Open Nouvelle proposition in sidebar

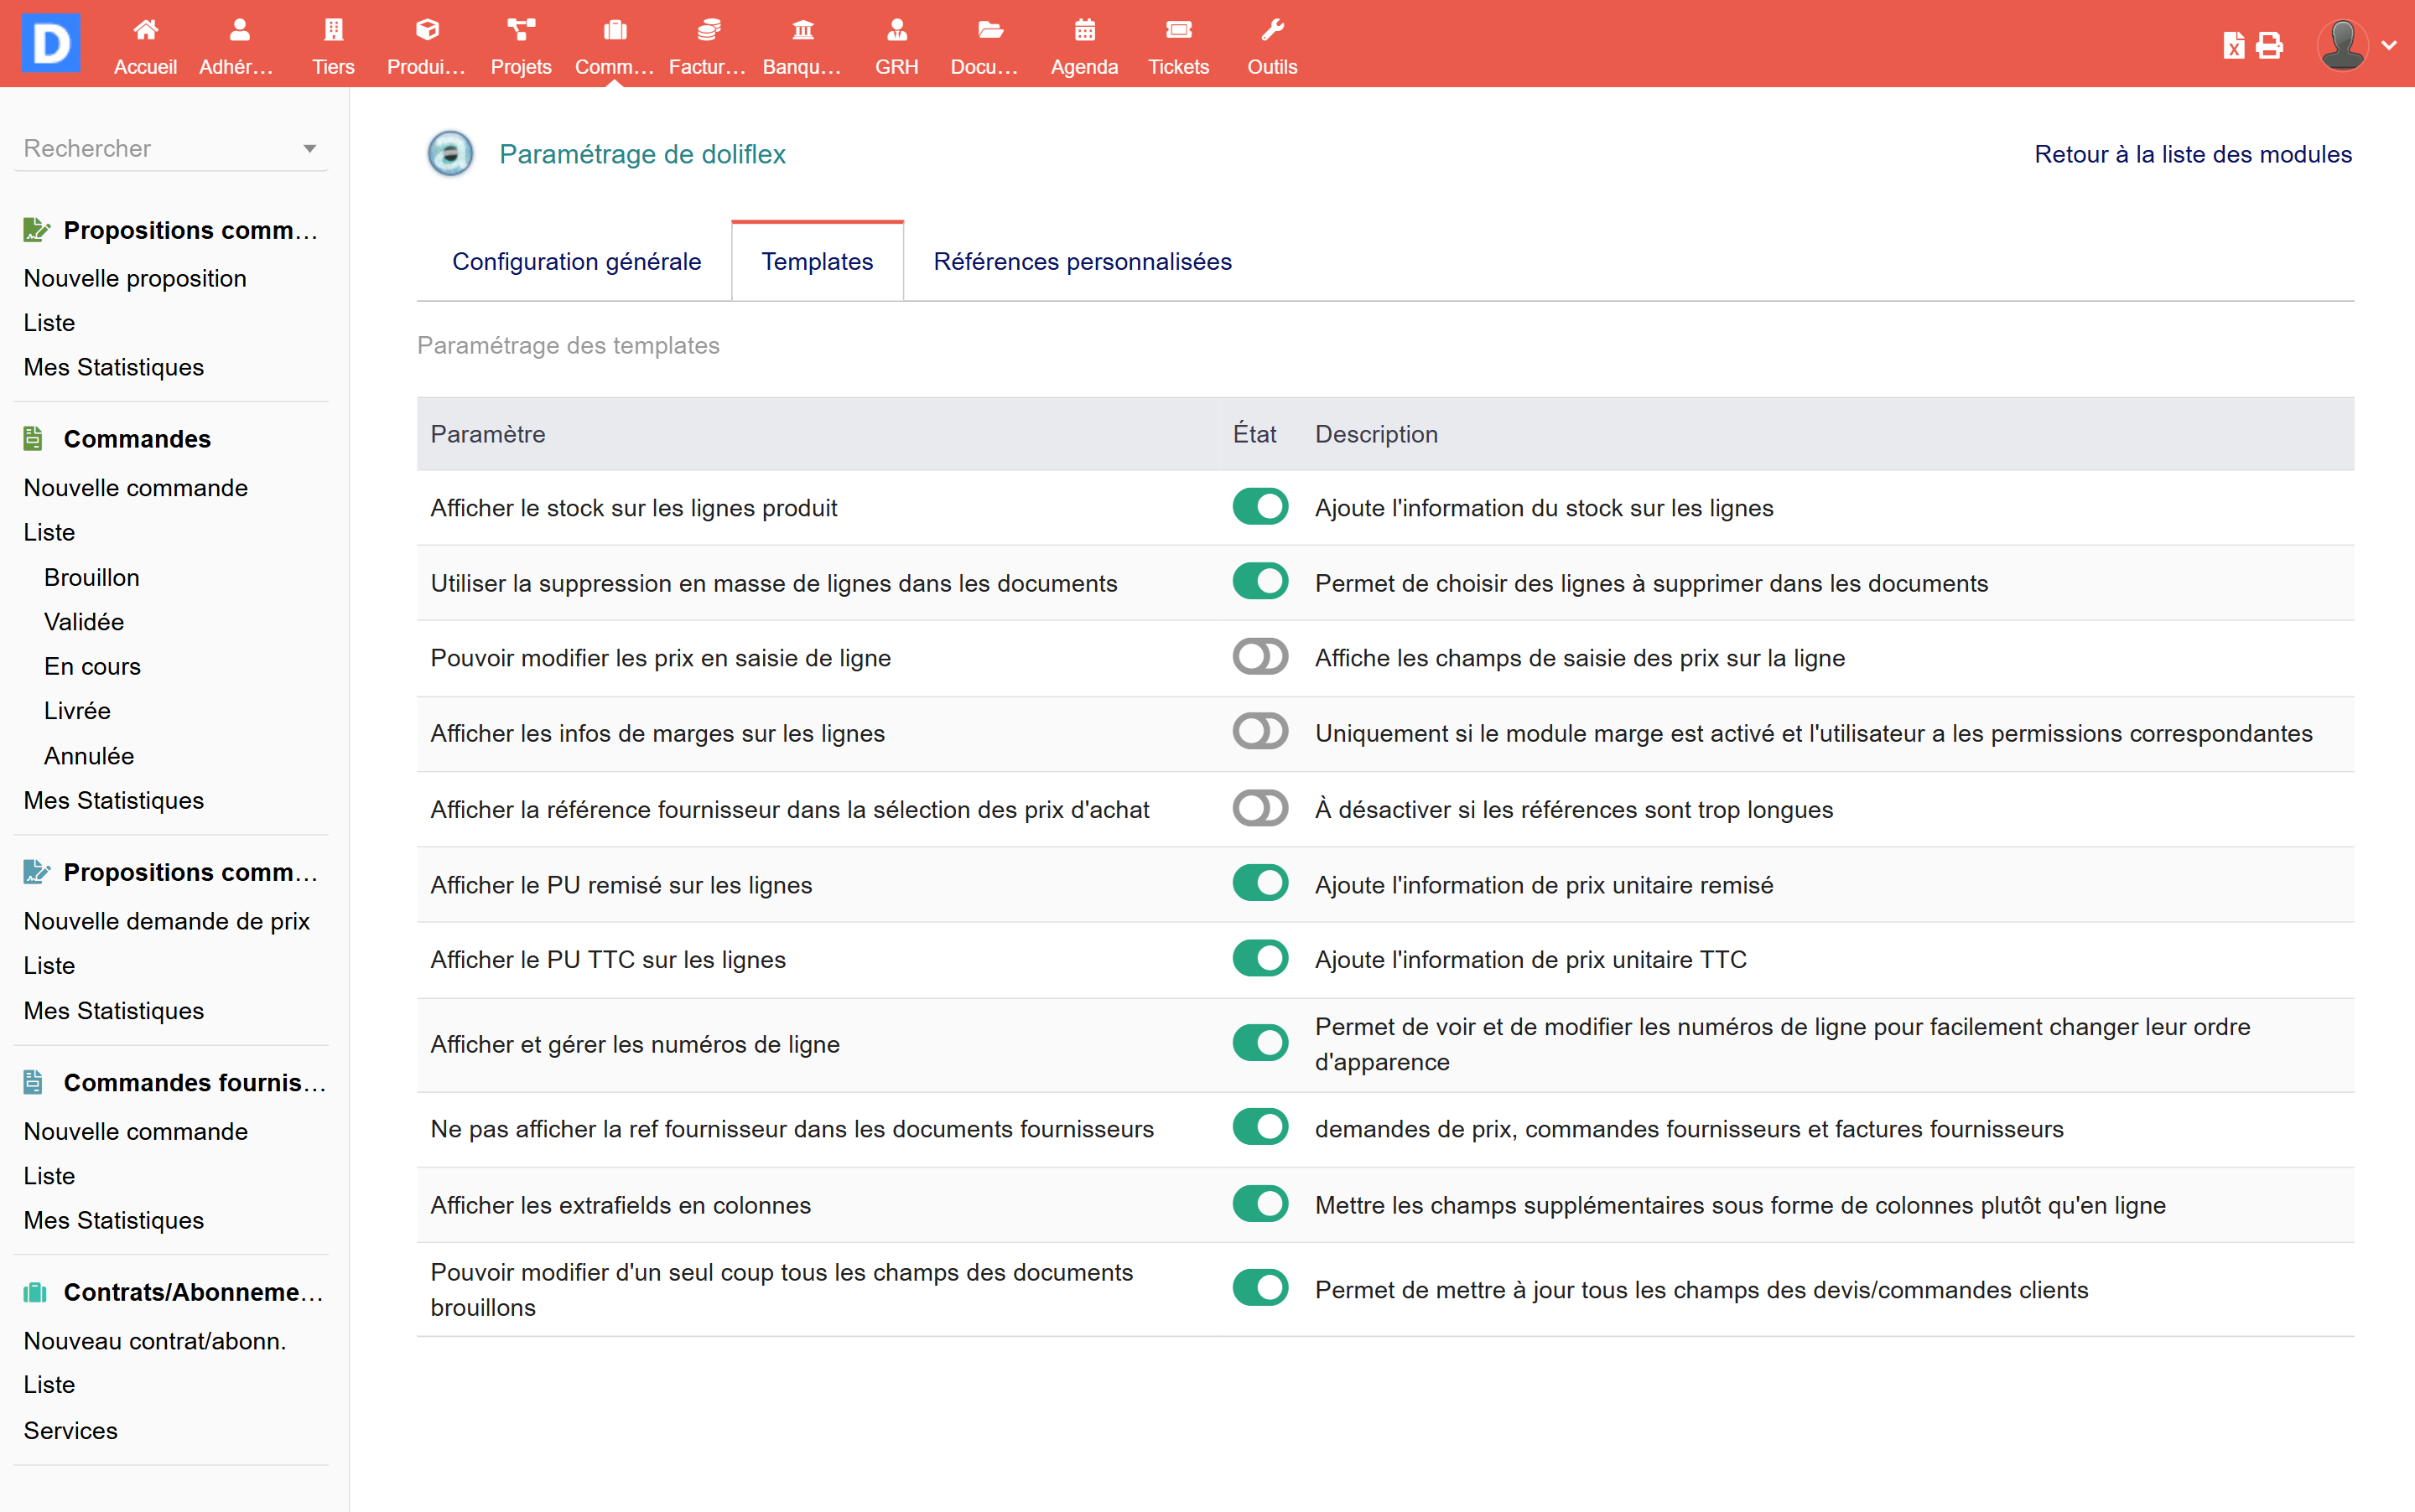tap(135, 278)
